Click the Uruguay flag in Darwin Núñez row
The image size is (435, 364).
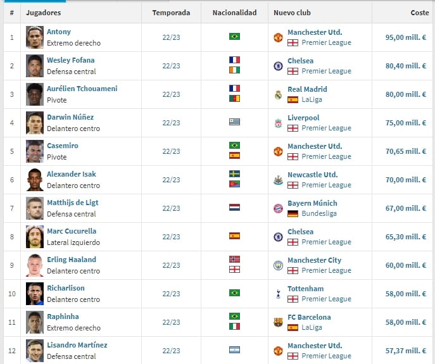tap(234, 122)
